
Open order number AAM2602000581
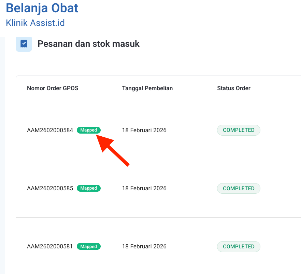[x=50, y=246]
